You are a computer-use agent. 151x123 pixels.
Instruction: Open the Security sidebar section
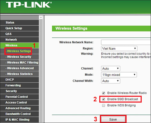(x=19, y=91)
